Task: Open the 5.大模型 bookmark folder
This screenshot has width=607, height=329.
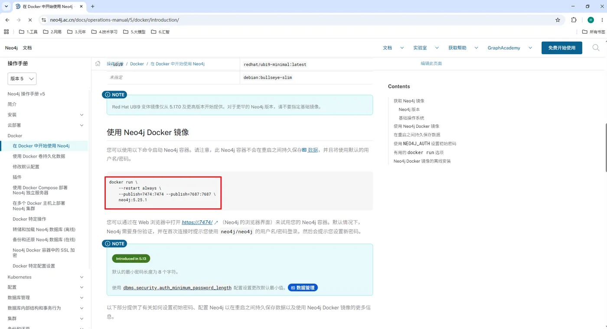Action: pyautogui.click(x=134, y=32)
